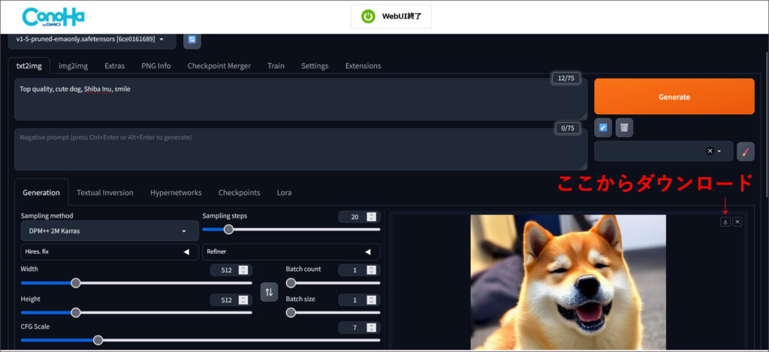The image size is (769, 352).
Task: Click the green power icon
Action: point(368,17)
